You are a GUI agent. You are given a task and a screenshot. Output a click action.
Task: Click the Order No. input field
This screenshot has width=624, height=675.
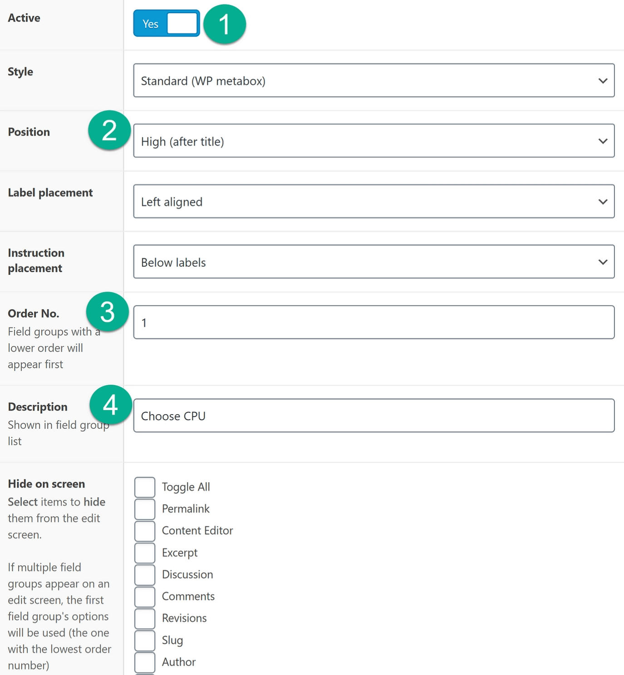click(x=373, y=323)
